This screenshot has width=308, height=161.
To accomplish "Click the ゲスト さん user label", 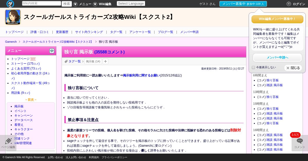I will [207, 4].
